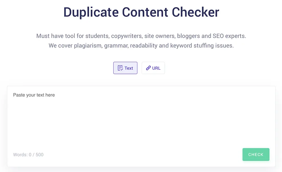Viewport: 282px width, 172px height.
Task: Select the 'URL' label in the mode switcher
Action: (x=156, y=68)
